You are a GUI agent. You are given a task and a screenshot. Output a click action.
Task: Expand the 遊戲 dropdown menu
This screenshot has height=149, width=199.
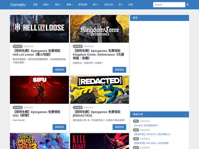point(46,5)
